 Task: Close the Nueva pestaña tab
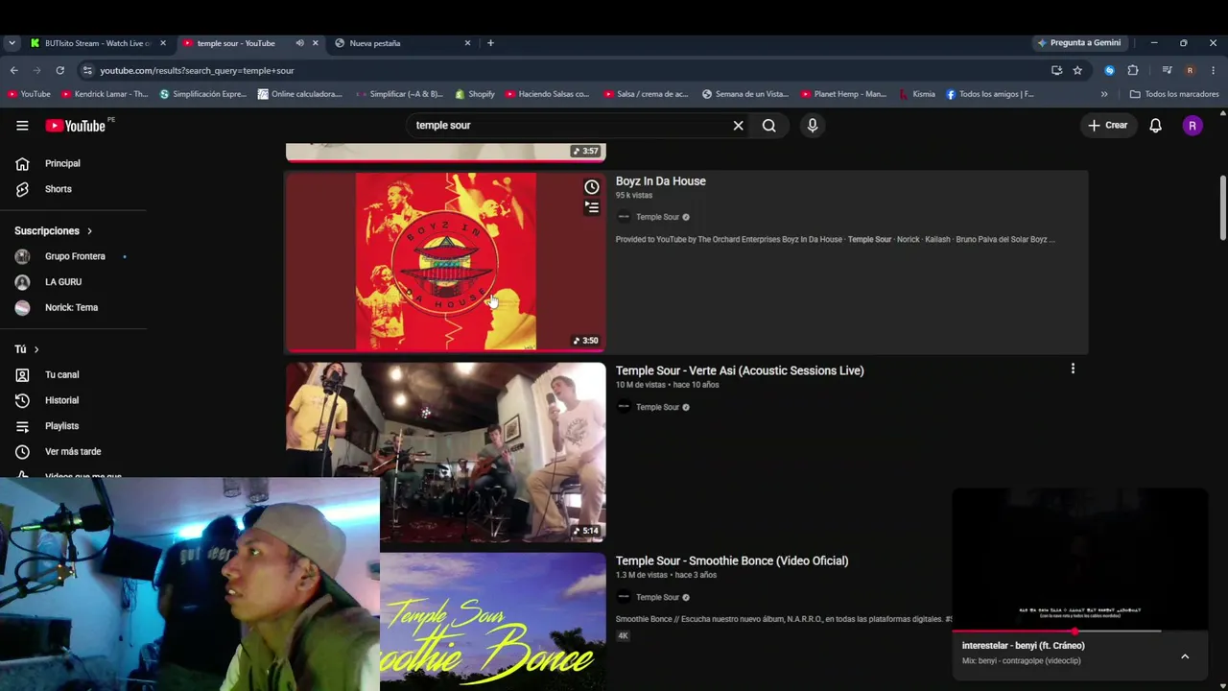(468, 43)
